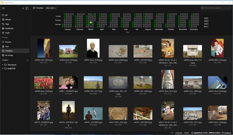The width and height of the screenshot is (233, 135).
Task: Switch to the Timeline view in sidebar
Action: point(15,51)
